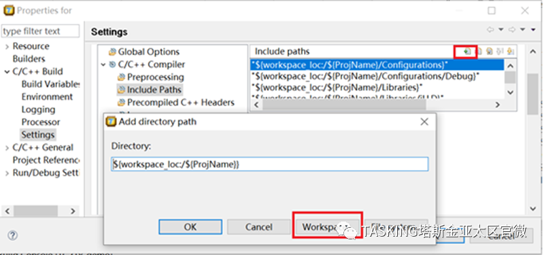
Task: Close the Add directory path dialog
Action: tap(424, 122)
